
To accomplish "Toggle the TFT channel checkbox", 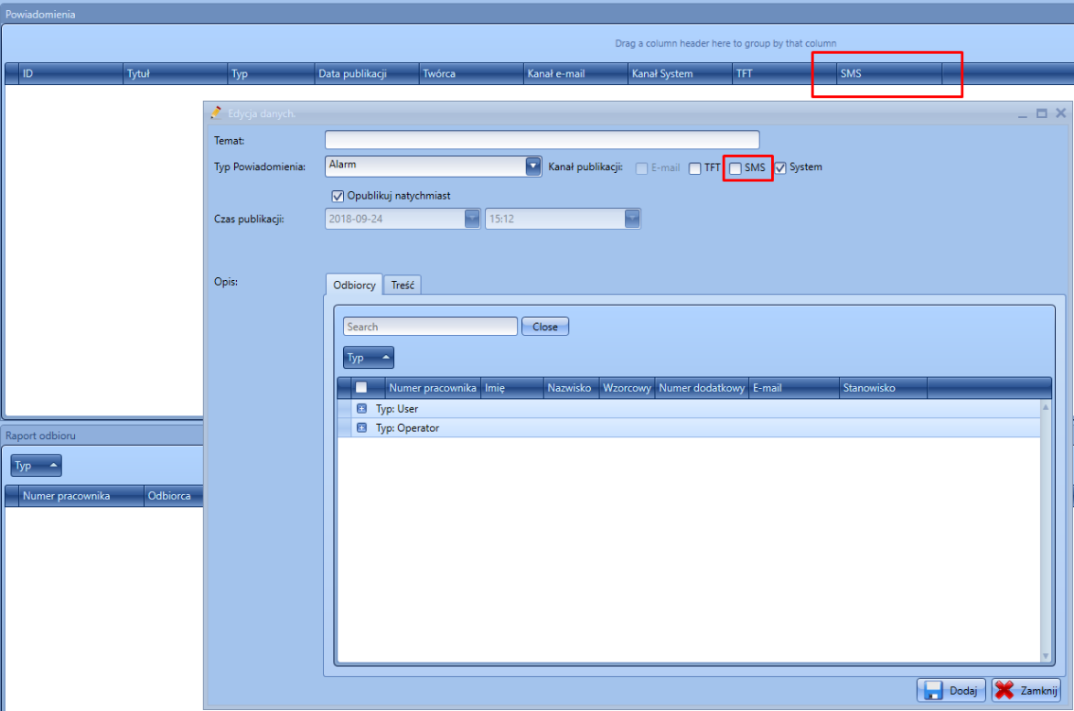I will point(695,168).
